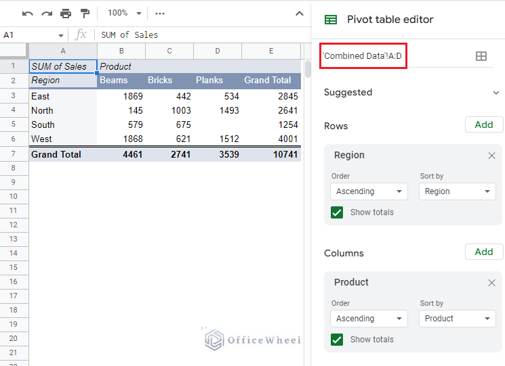Remove the Region row field

492,156
